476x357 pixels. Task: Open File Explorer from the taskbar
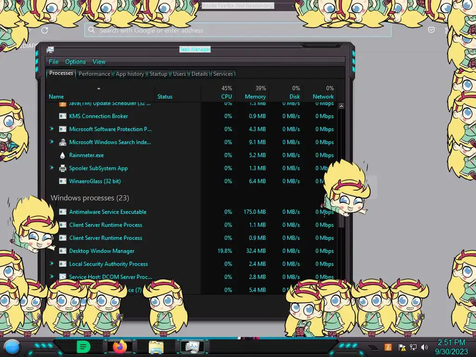(156, 347)
